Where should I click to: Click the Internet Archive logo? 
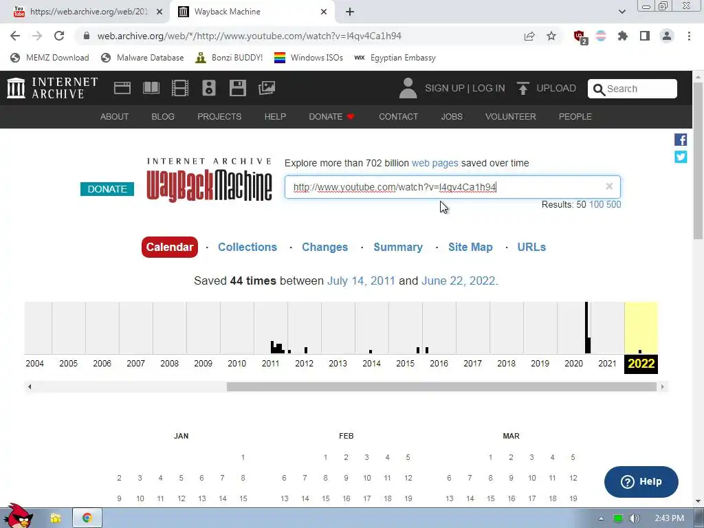pos(52,88)
